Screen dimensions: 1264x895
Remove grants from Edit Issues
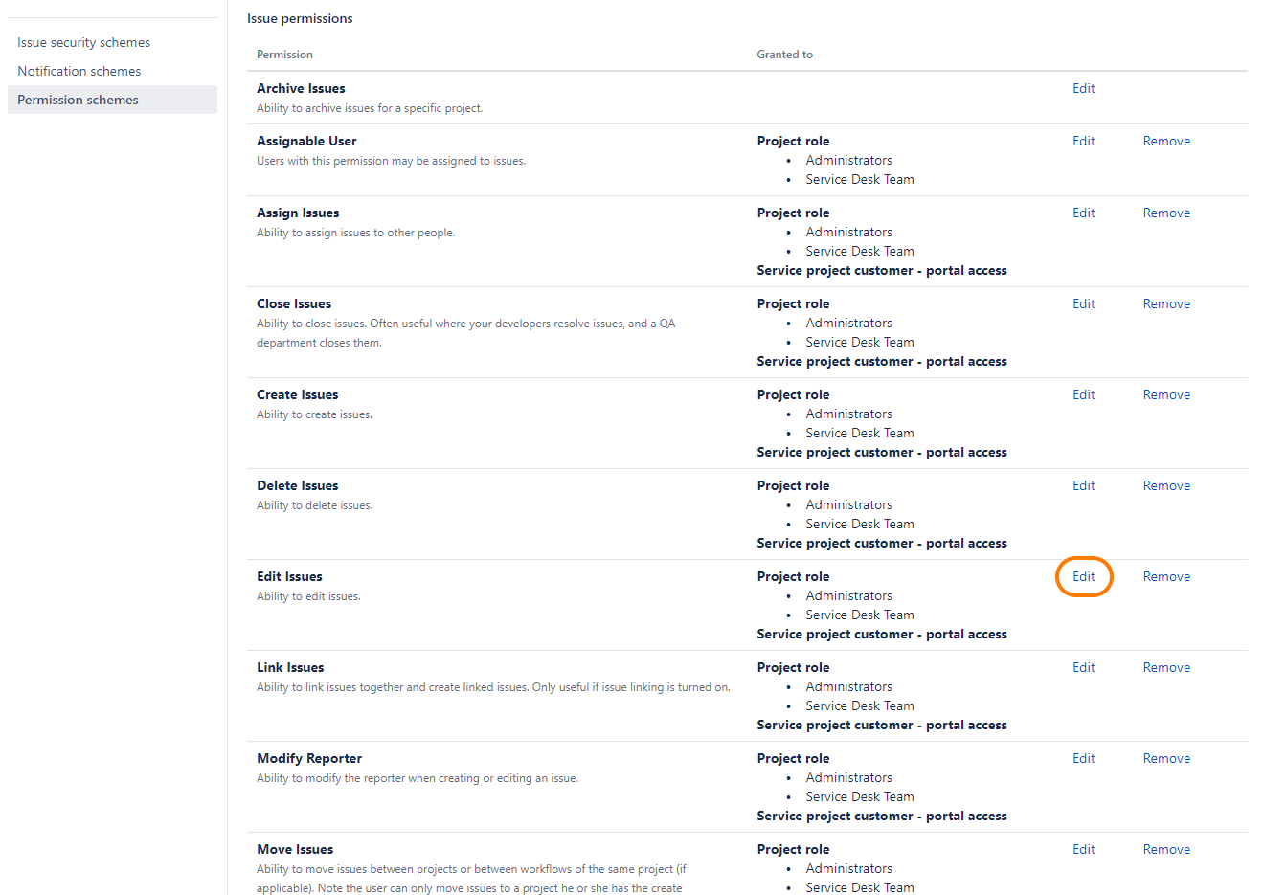[1165, 576]
